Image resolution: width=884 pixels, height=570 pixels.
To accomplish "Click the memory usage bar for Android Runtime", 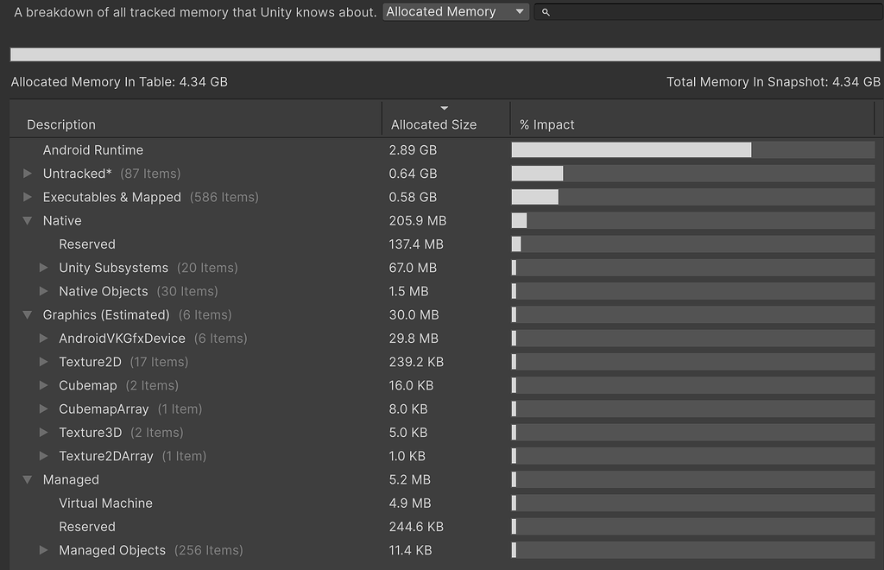I will pos(630,149).
